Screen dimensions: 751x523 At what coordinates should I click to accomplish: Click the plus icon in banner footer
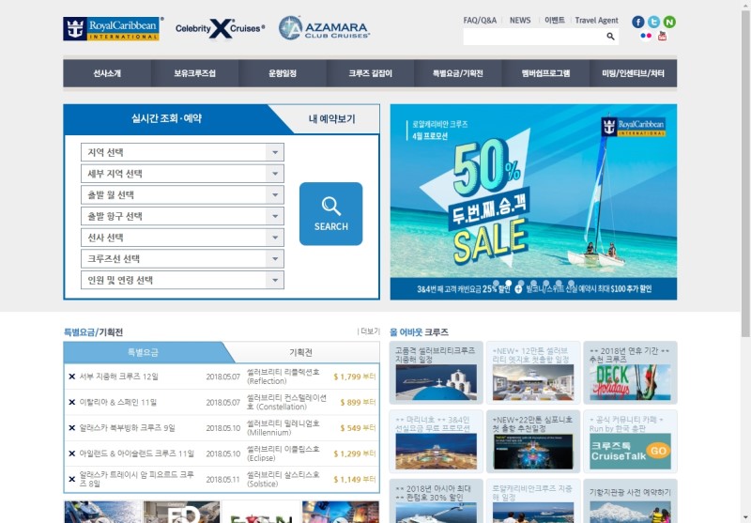coord(518,289)
